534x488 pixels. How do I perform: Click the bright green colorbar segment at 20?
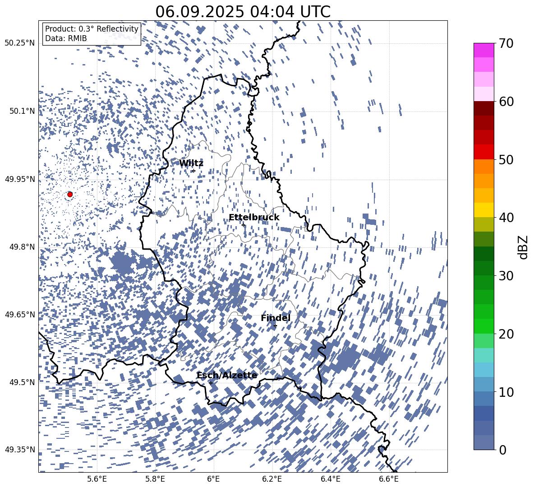click(483, 326)
